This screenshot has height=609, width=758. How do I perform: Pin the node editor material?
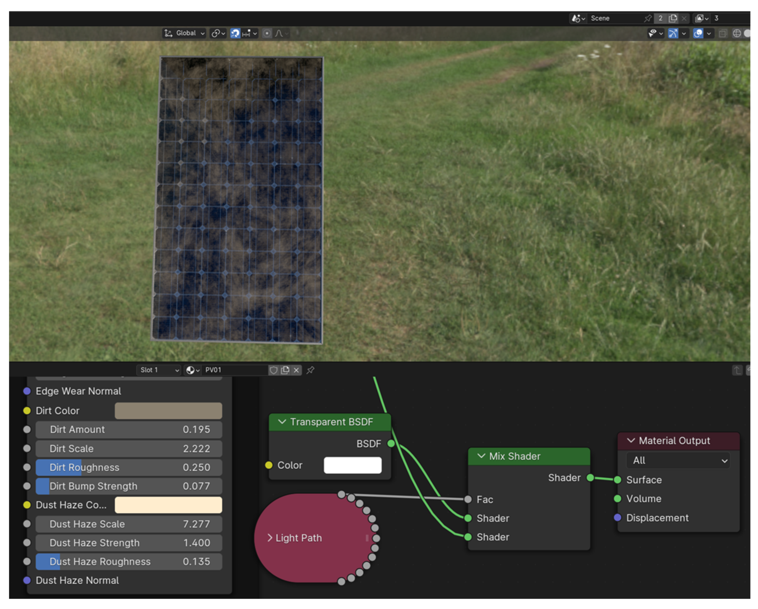coord(310,370)
